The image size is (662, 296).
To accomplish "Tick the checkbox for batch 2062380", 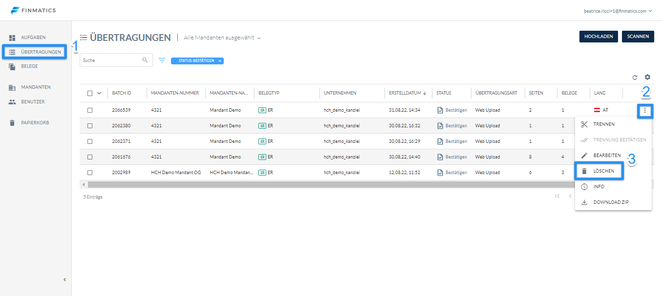I will click(90, 126).
